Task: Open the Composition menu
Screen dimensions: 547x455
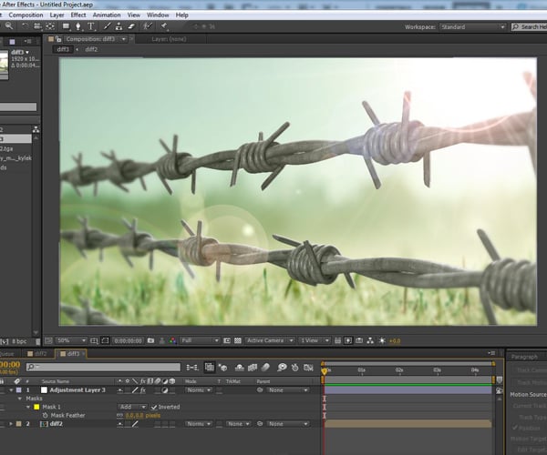Action: [x=26, y=15]
